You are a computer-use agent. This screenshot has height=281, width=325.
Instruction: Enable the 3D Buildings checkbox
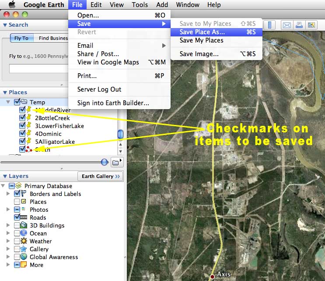click(x=17, y=225)
